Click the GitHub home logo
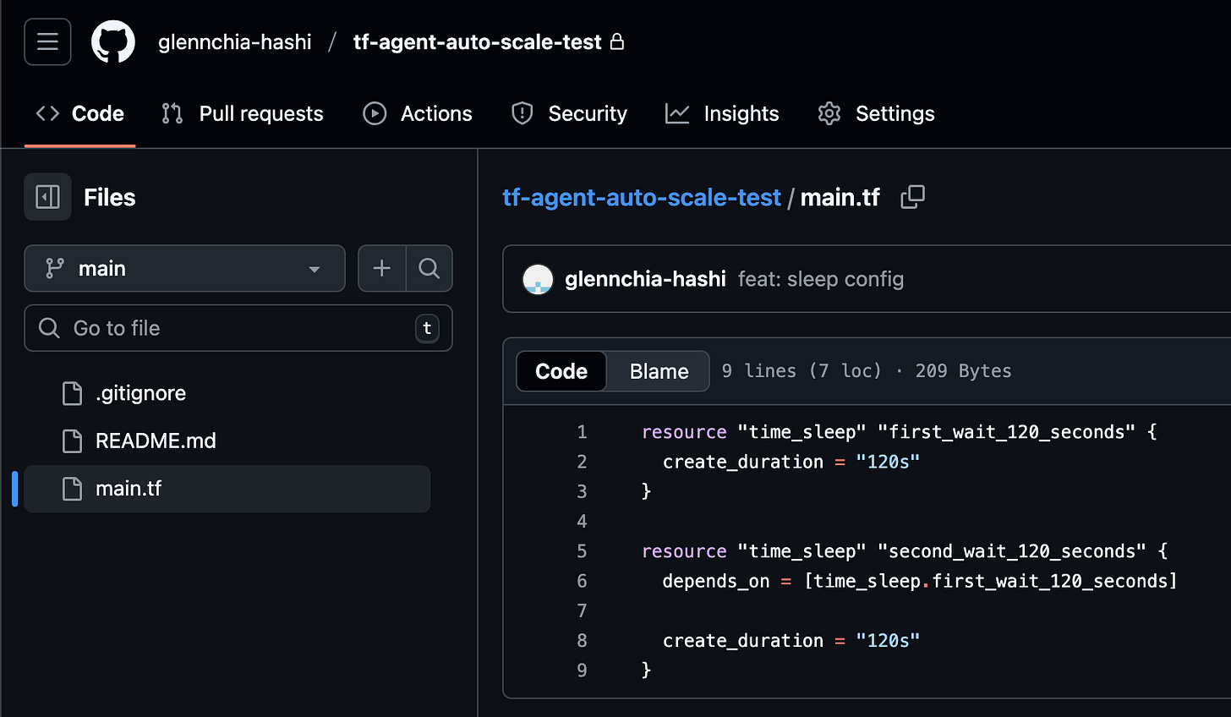The image size is (1231, 717). (x=113, y=41)
